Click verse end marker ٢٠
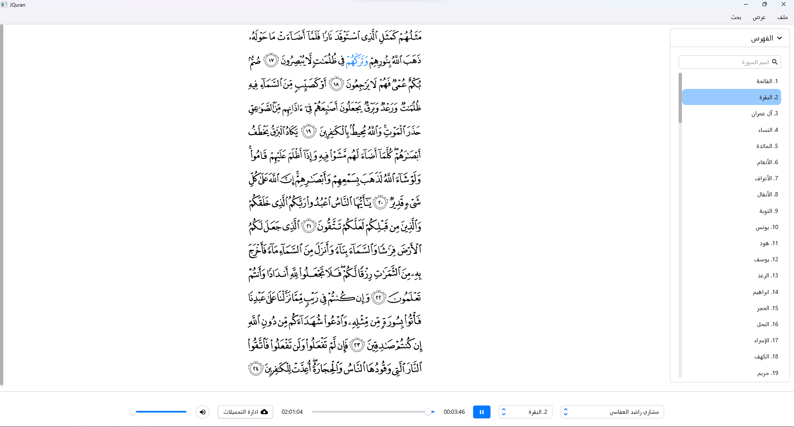The width and height of the screenshot is (794, 427). (380, 203)
